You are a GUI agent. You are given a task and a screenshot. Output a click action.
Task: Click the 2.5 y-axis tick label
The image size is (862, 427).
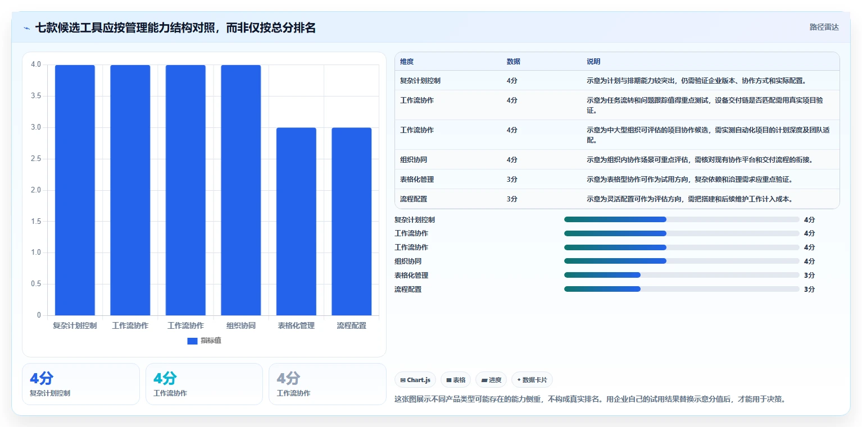(36, 159)
